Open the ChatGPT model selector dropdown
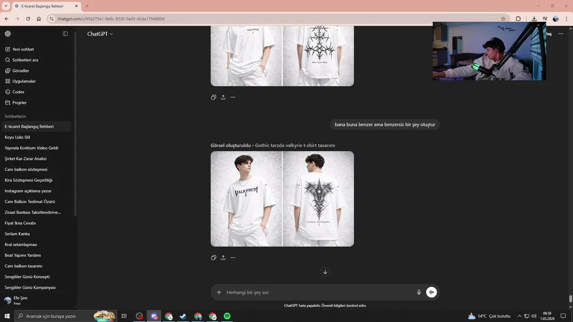The height and width of the screenshot is (322, 573). 100,34
